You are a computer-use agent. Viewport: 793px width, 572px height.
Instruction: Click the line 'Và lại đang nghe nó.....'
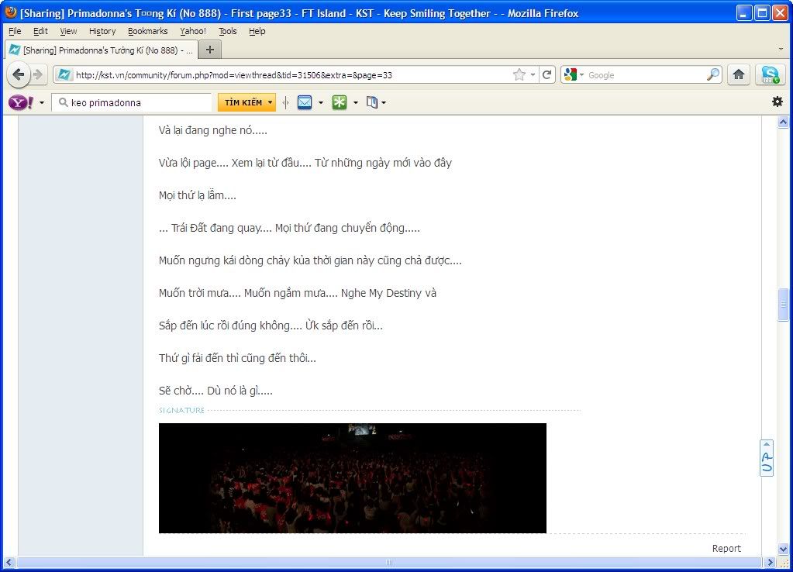[213, 130]
